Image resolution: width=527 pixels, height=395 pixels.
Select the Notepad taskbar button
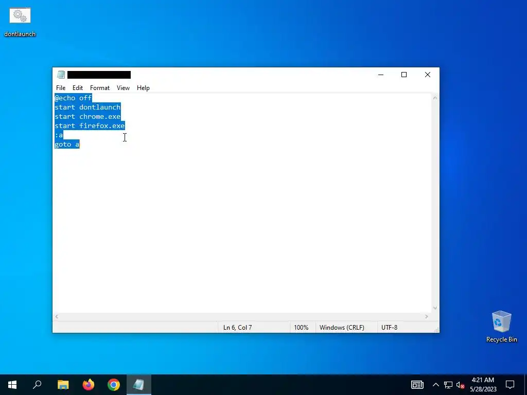pyautogui.click(x=139, y=385)
